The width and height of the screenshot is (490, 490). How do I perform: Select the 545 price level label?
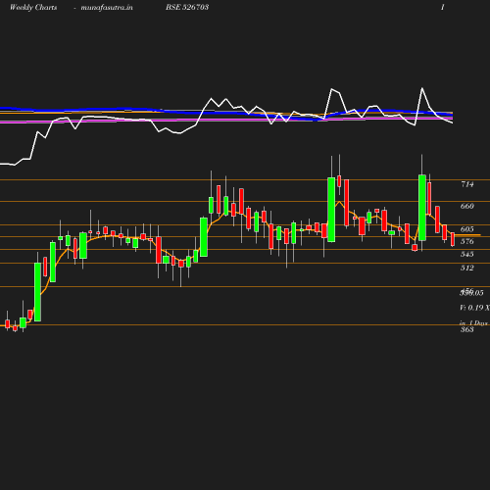467,254
